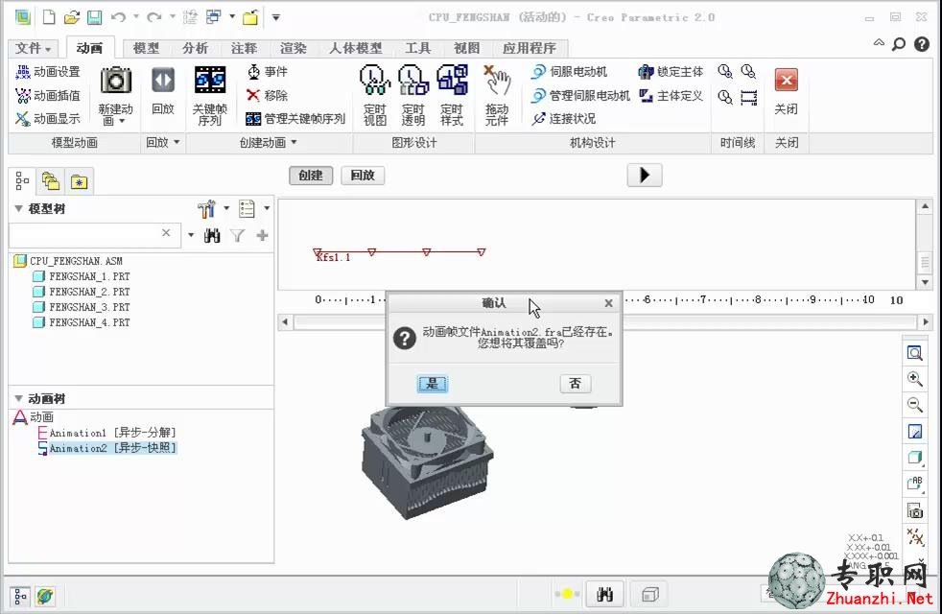Image resolution: width=942 pixels, height=614 pixels.
Task: Select Animation1 in animation tree
Action: [x=106, y=433]
